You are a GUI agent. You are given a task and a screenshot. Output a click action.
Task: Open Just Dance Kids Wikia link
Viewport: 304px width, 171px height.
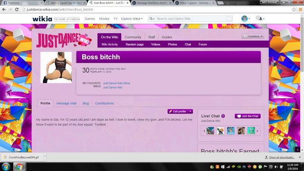click(x=116, y=83)
